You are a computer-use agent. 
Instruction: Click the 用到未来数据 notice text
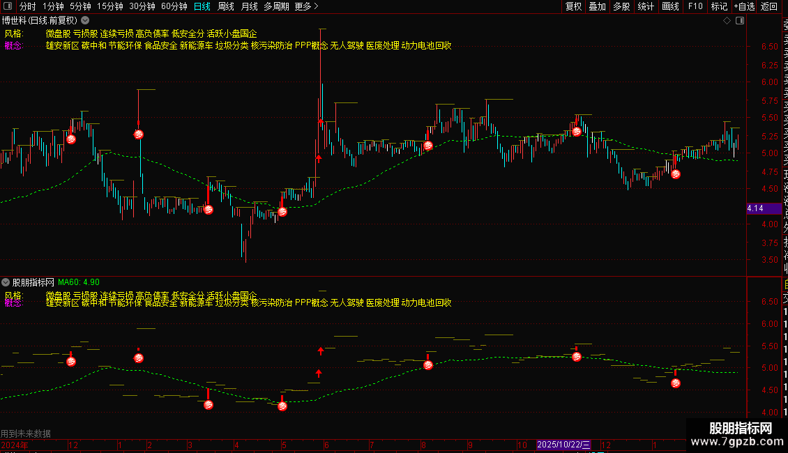point(26,433)
